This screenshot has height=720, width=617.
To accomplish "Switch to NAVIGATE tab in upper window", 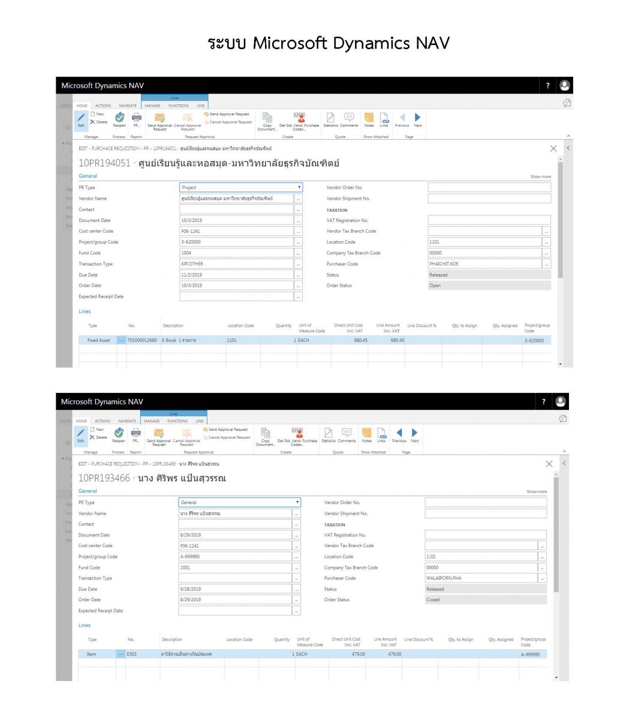I will click(128, 106).
